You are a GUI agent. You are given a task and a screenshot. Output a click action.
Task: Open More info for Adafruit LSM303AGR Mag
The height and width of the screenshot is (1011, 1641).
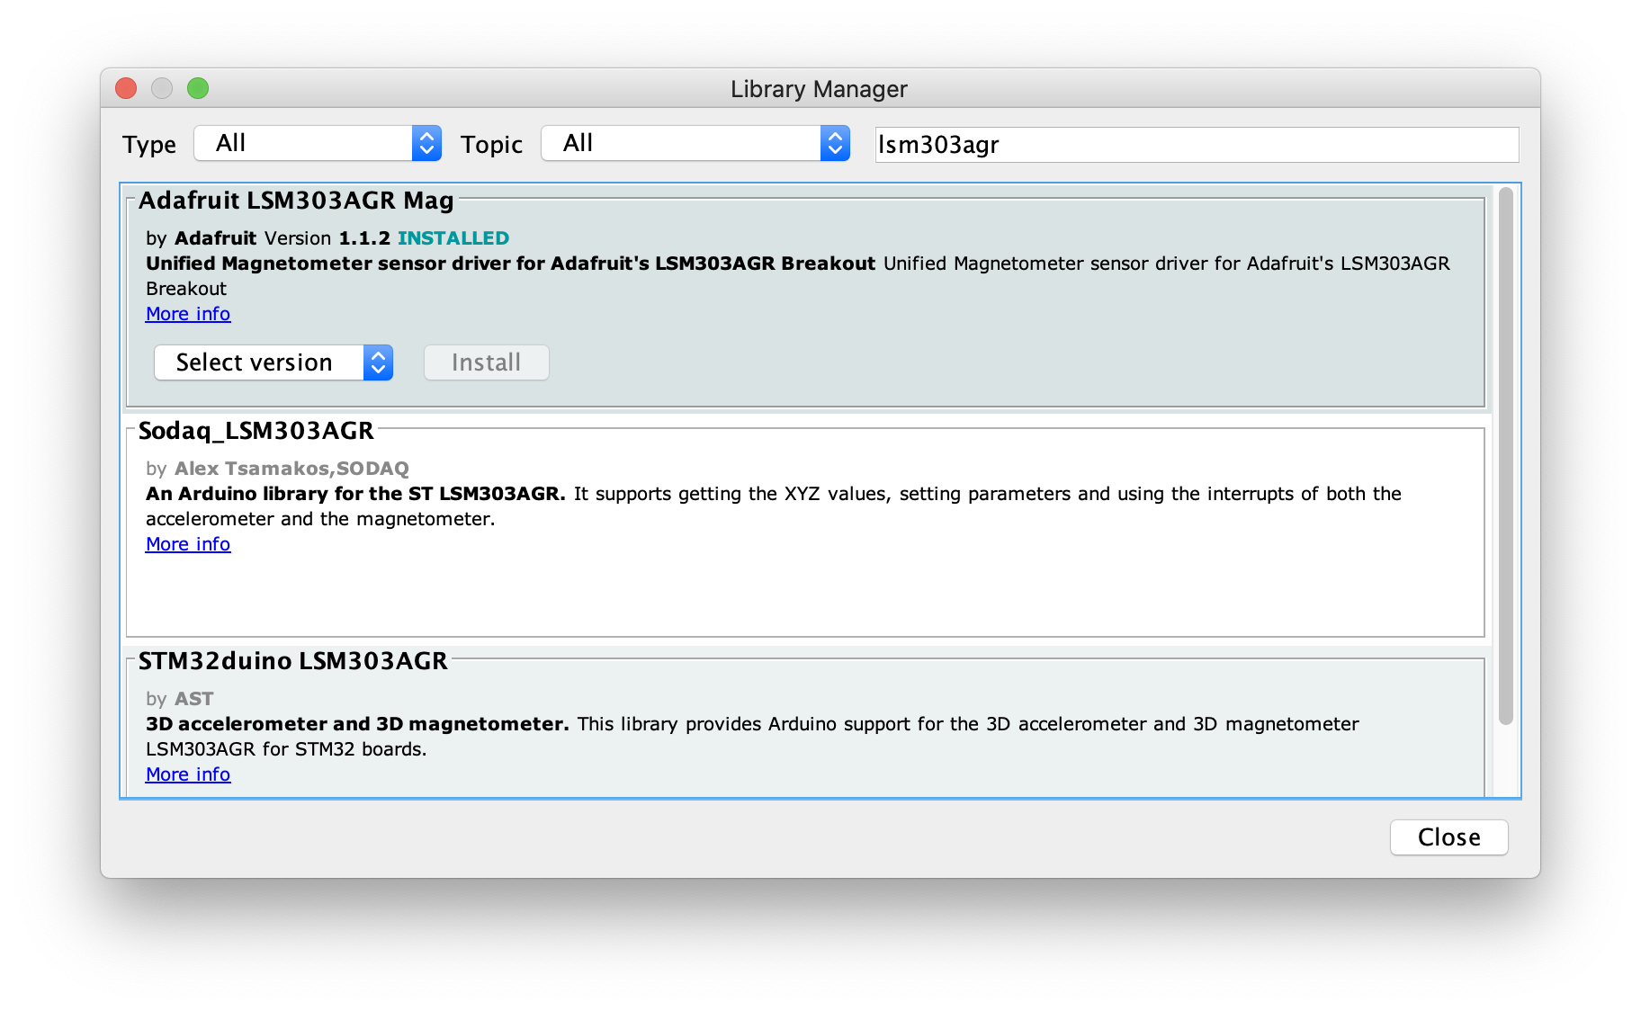pos(187,313)
